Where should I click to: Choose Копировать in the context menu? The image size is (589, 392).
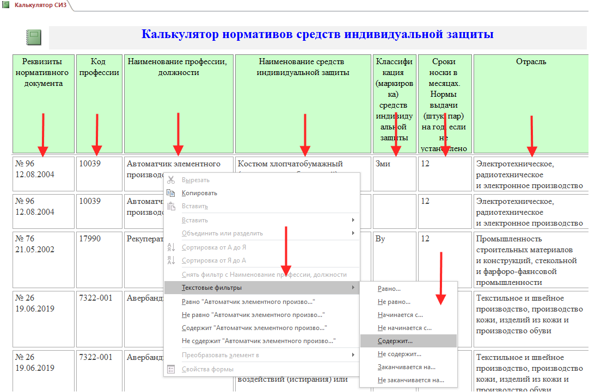pyautogui.click(x=262, y=193)
